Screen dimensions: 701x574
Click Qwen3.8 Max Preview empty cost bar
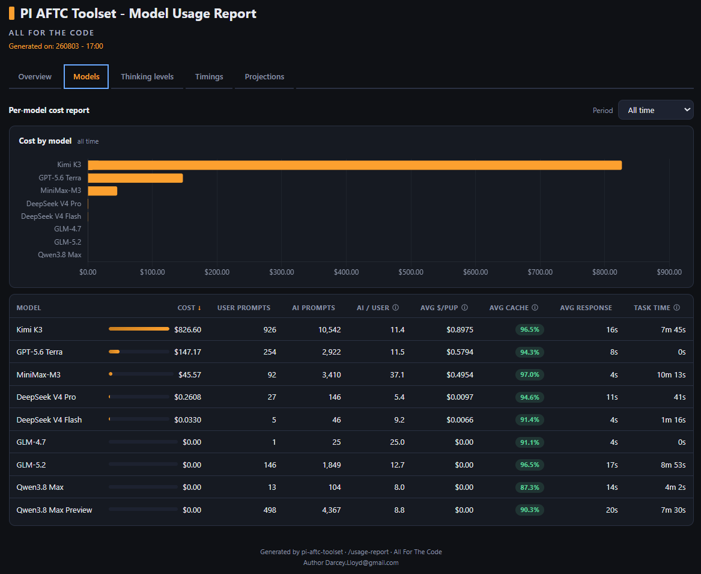pyautogui.click(x=143, y=509)
